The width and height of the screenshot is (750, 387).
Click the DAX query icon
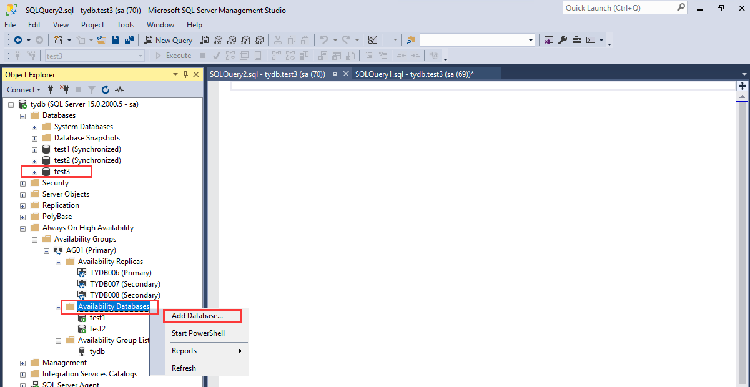(258, 40)
